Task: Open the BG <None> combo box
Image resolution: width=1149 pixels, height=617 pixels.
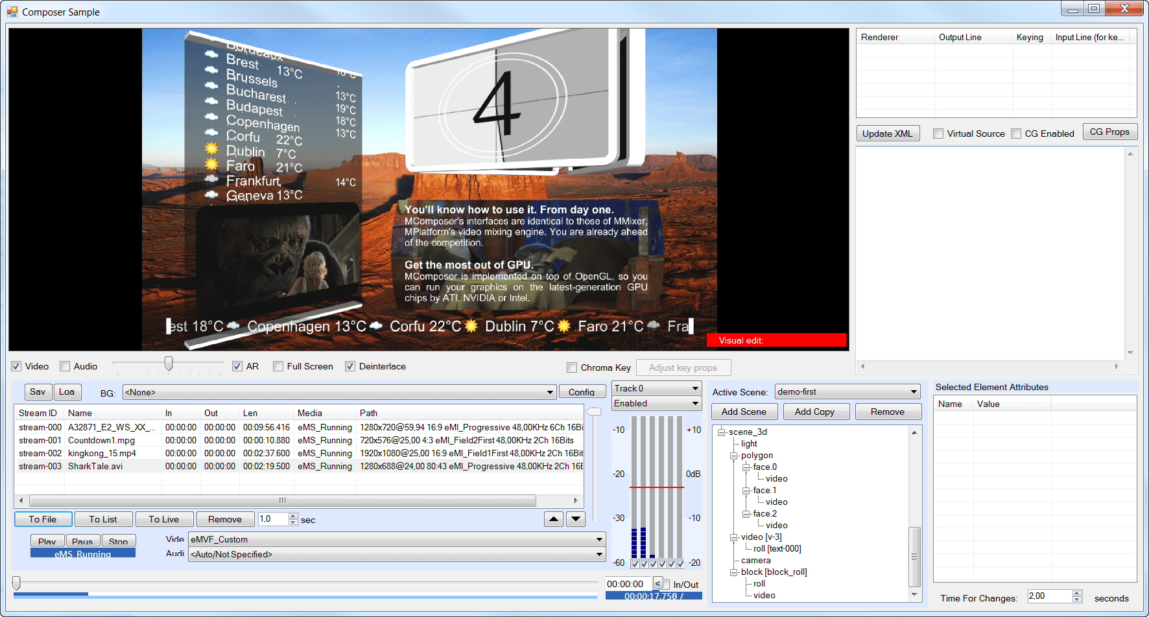Action: [x=549, y=392]
